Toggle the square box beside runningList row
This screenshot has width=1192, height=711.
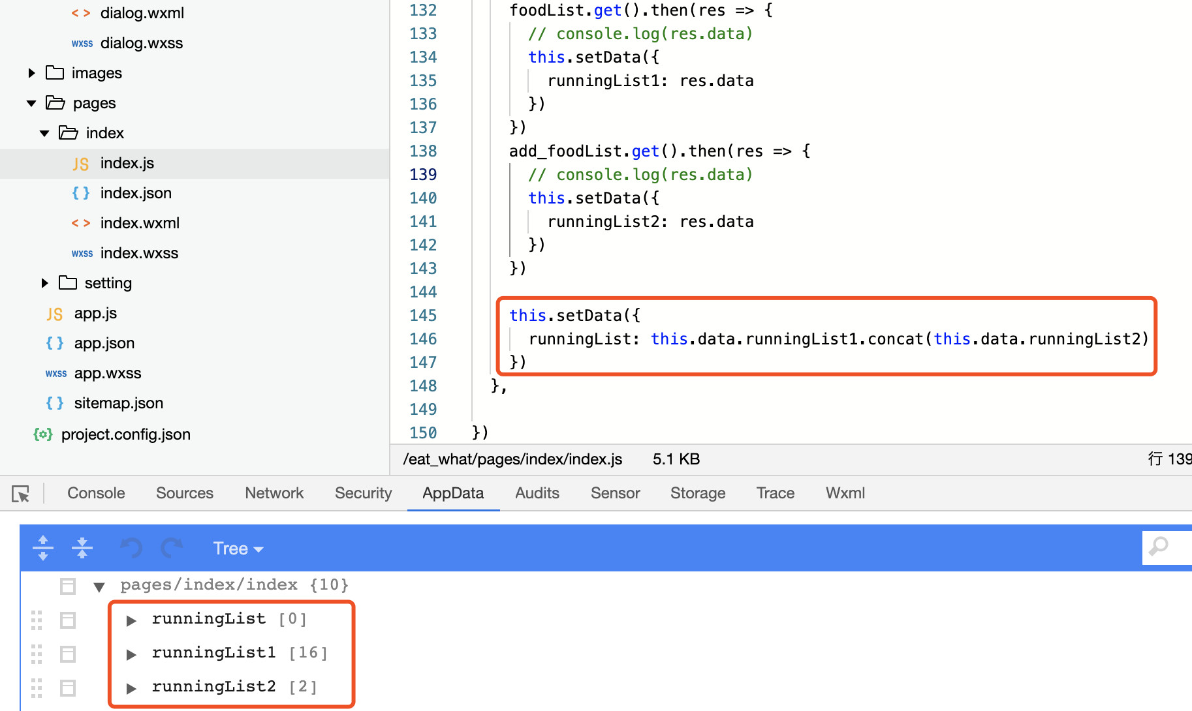tap(68, 620)
